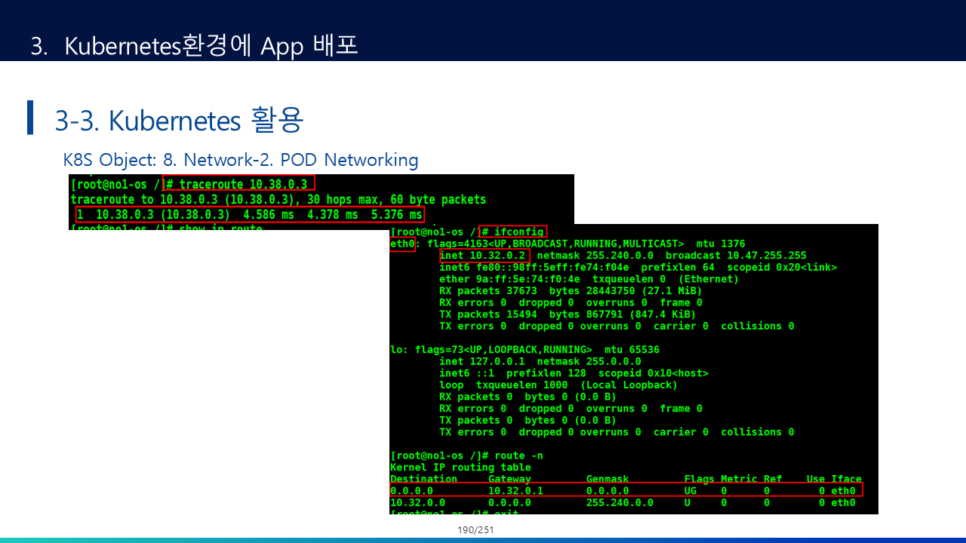Viewport: 966px width, 543px height.
Task: Select gateway '10.32.0.1' in default route
Action: [x=515, y=491]
